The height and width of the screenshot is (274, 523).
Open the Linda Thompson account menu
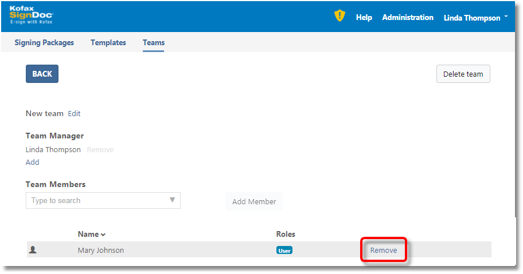click(475, 18)
